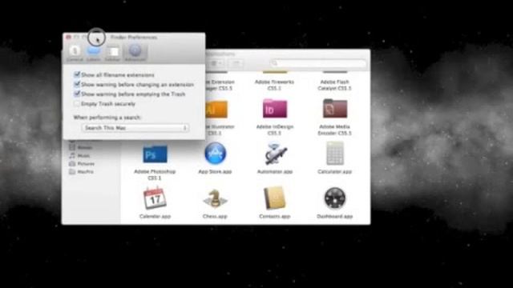This screenshot has height=288, width=513.
Task: Enable Empty Trash securely checkbox
Action: click(x=77, y=104)
